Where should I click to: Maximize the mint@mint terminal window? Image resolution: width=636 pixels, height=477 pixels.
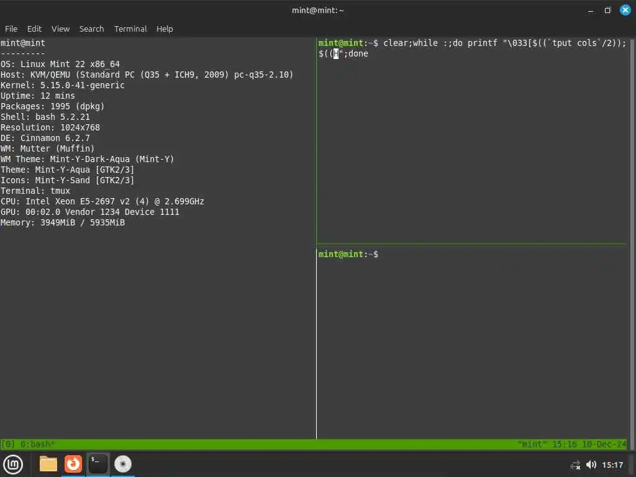[607, 11]
